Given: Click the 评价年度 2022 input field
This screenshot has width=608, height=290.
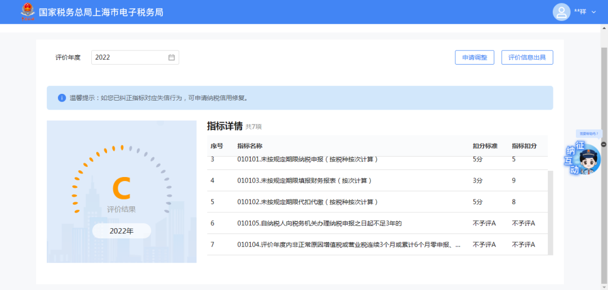Looking at the screenshot, I should pyautogui.click(x=135, y=57).
